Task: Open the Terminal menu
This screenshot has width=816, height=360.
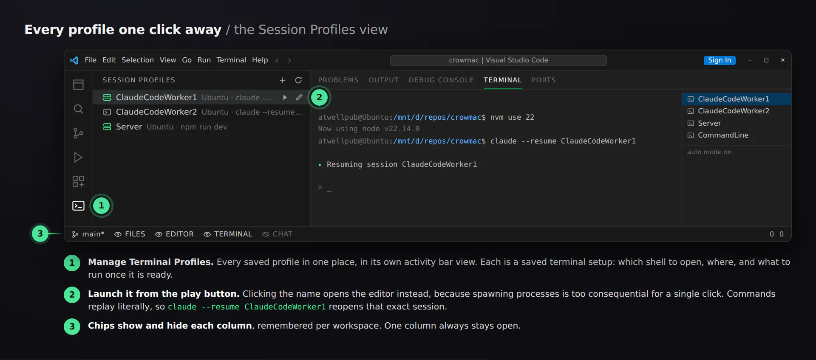Action: 231,60
